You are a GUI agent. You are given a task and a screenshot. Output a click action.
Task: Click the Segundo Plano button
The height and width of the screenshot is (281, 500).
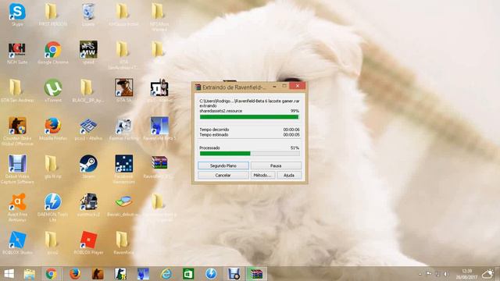223,165
